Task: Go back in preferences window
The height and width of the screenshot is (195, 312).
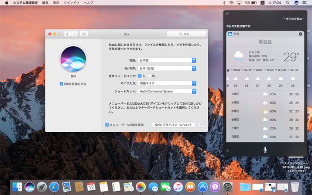Action: (67, 34)
